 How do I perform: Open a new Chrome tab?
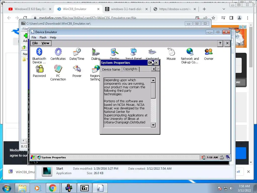pos(204,9)
